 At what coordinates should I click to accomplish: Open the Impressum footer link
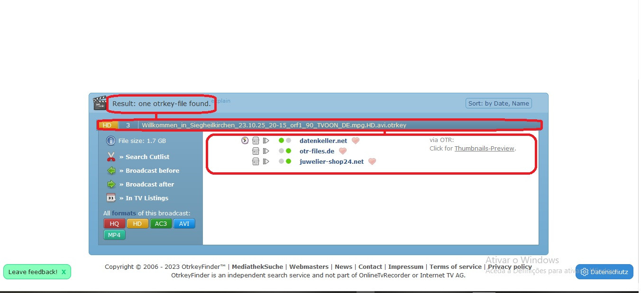[x=406, y=266]
